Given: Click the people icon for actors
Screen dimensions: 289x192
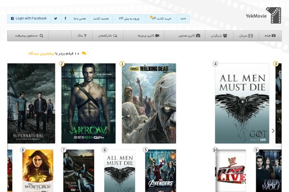Looking at the screenshot, I should [225, 36].
